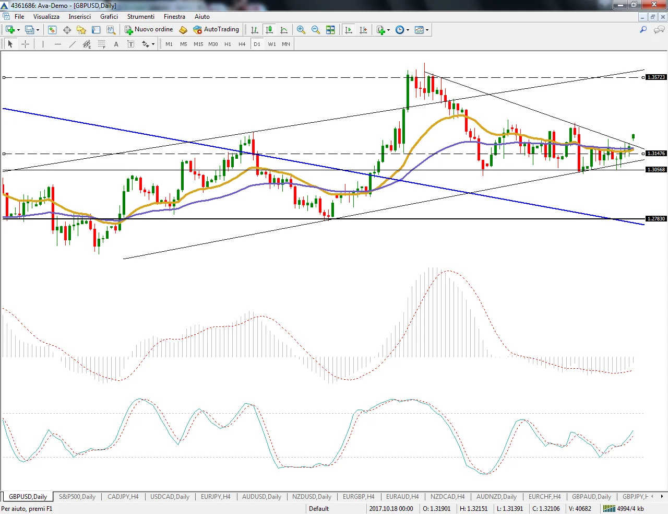Toggle chart auto scroll
The width and height of the screenshot is (668, 514).
349,30
